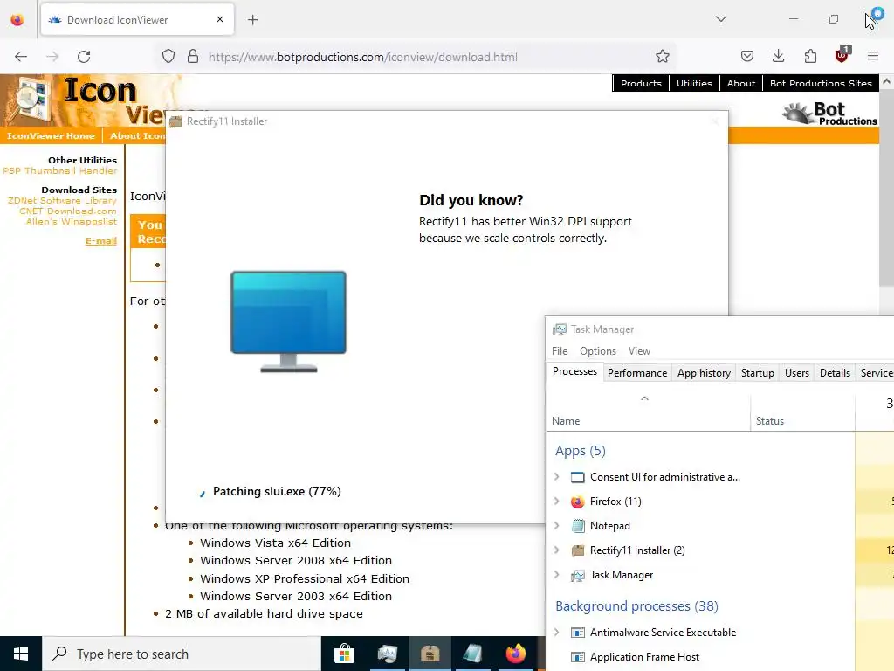Screen dimensions: 894x671
Task: Open Task Manager from the taskbar
Action: point(387,654)
